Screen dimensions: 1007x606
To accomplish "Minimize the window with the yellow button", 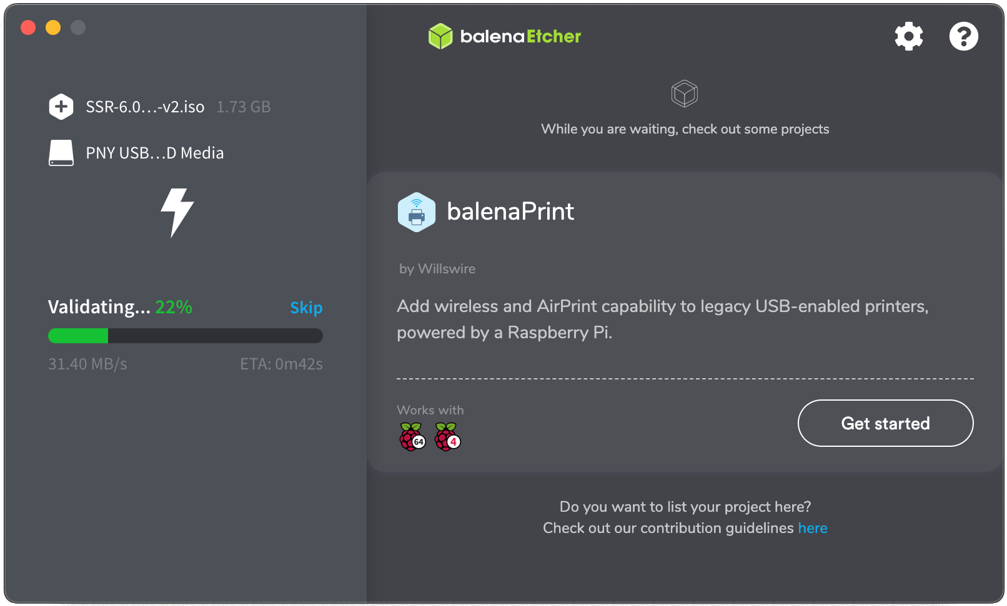I will (x=53, y=27).
